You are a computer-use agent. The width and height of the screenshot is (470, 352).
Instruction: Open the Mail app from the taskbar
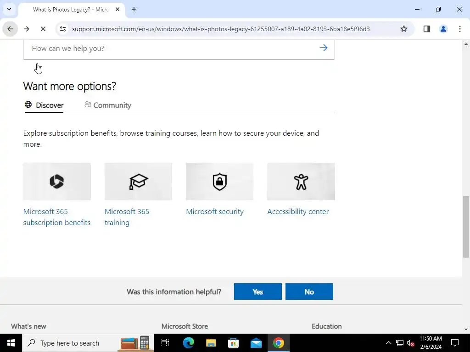point(256,343)
